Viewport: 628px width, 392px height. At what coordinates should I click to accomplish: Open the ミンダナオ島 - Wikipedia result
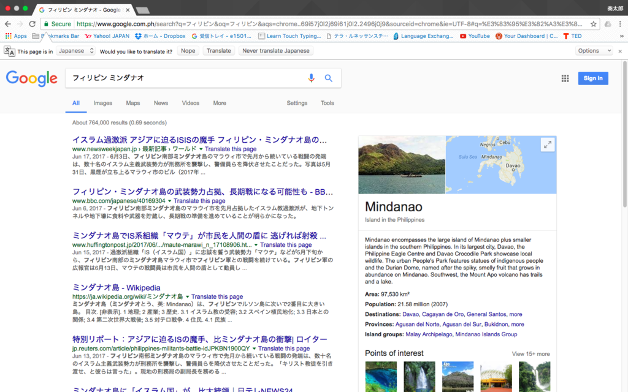coord(116,288)
